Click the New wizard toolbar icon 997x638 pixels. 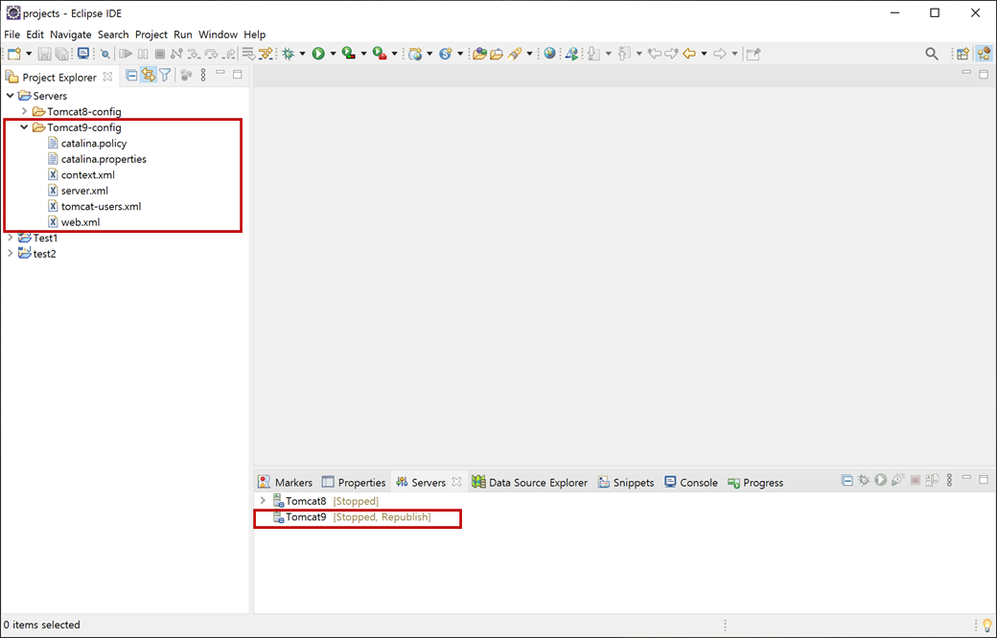(x=14, y=54)
